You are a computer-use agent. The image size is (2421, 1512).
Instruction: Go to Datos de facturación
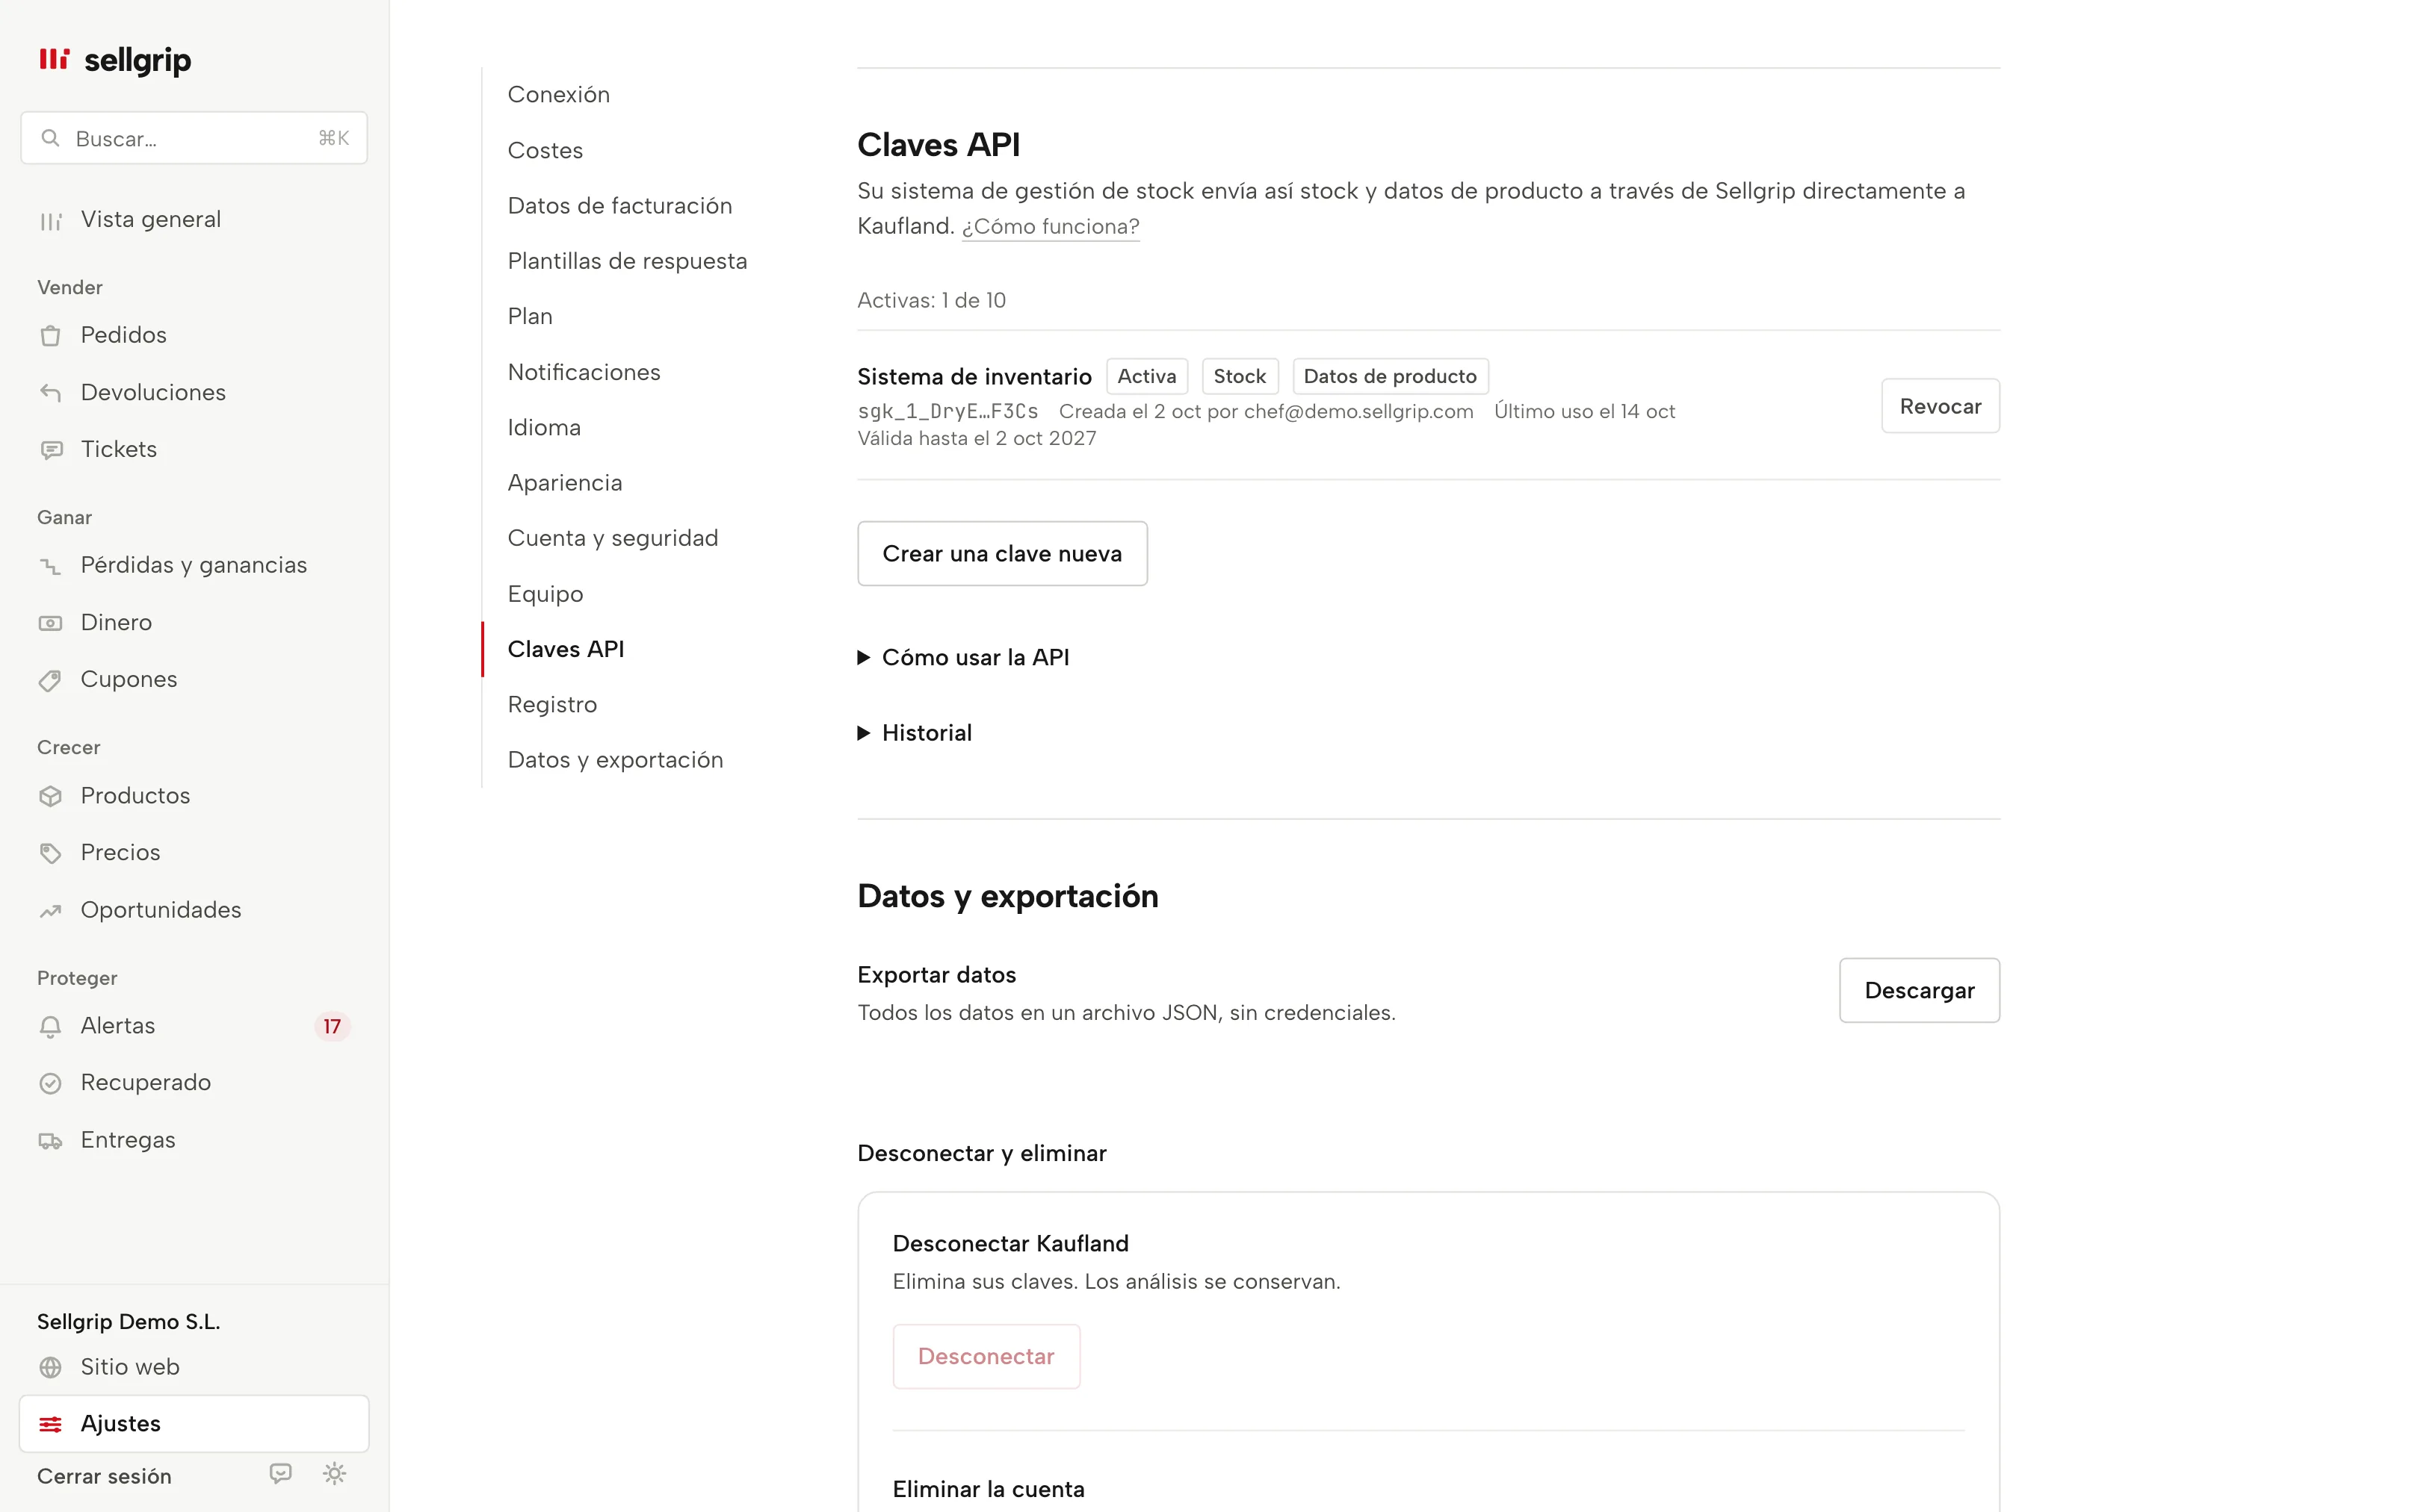pyautogui.click(x=619, y=205)
